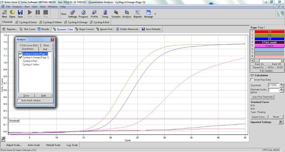Open a file with Open icon

point(12,14)
